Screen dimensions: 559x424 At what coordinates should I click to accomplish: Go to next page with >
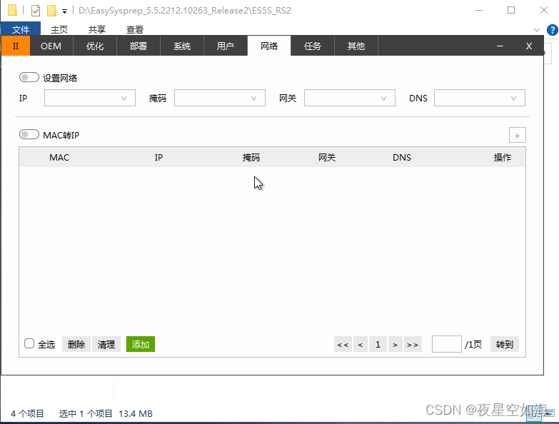396,344
